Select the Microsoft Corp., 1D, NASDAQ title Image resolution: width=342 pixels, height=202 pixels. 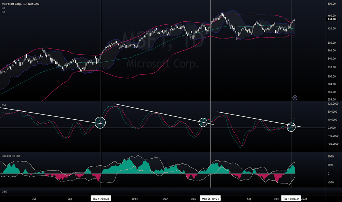(x=21, y=4)
